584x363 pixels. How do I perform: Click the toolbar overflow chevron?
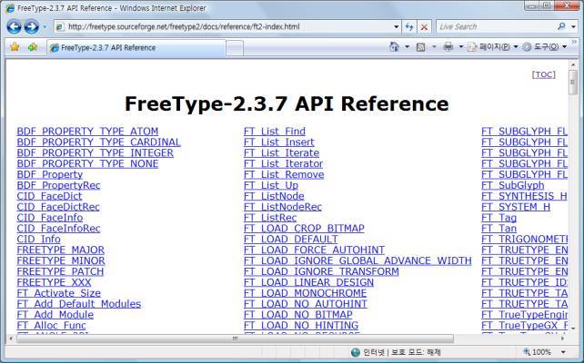point(574,42)
